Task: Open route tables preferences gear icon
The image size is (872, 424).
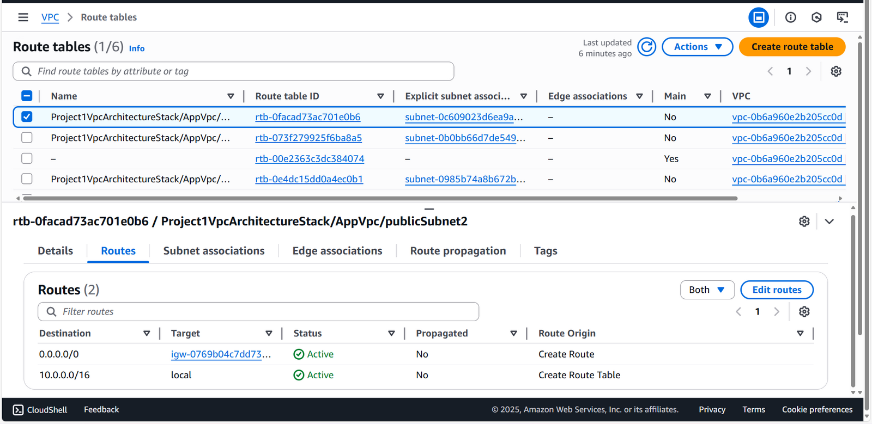Action: pyautogui.click(x=836, y=71)
